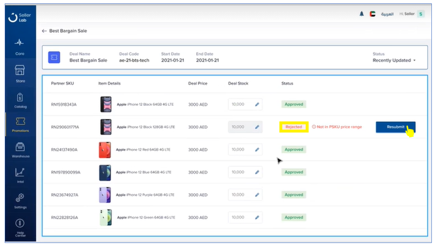Click SKU RN15918343A

[x=63, y=105]
